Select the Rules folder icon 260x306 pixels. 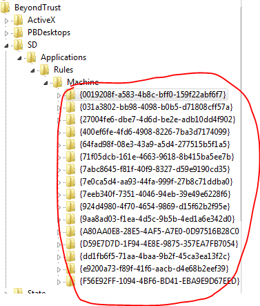44,70
